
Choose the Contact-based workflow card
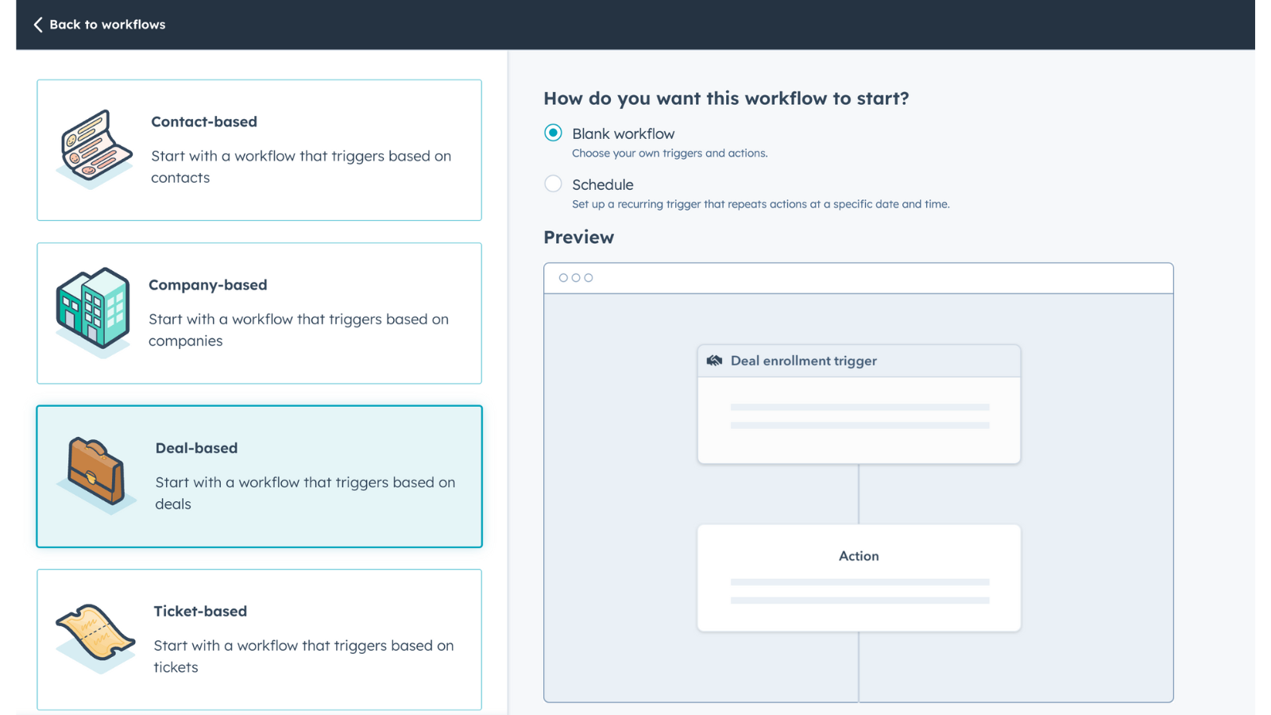259,150
